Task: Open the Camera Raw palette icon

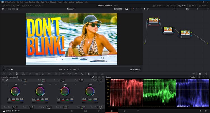Action: 4,73
